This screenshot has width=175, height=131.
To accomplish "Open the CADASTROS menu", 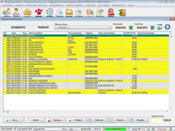I will click(x=7, y=6).
